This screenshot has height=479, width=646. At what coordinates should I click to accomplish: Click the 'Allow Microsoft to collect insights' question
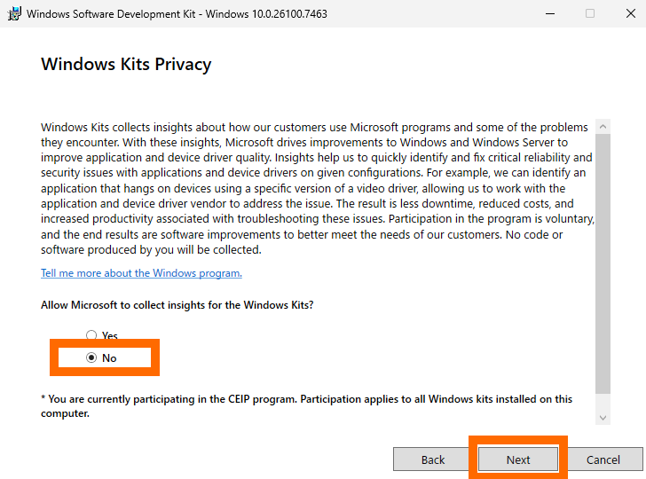177,305
